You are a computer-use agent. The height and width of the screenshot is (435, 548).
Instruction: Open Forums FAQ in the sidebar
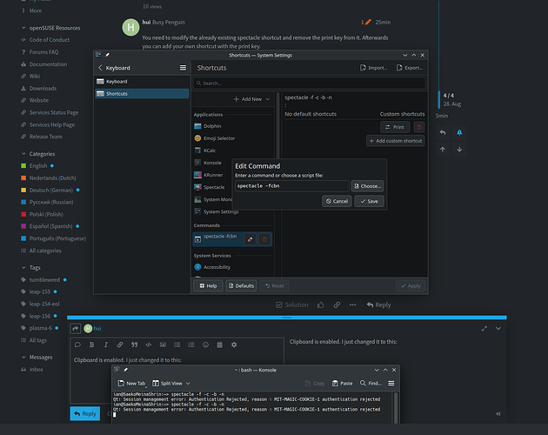[x=39, y=52]
